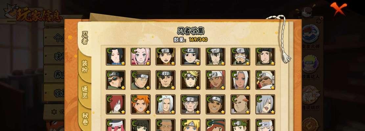Click the Naruto face badge on right sidebar

(x=311, y=64)
